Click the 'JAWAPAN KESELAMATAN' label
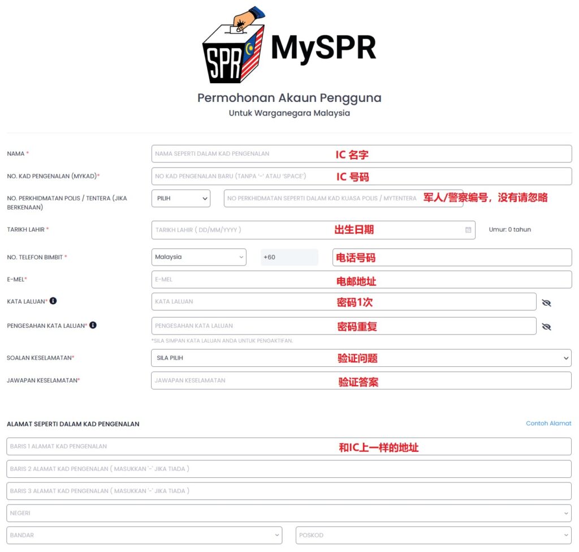 (43, 380)
